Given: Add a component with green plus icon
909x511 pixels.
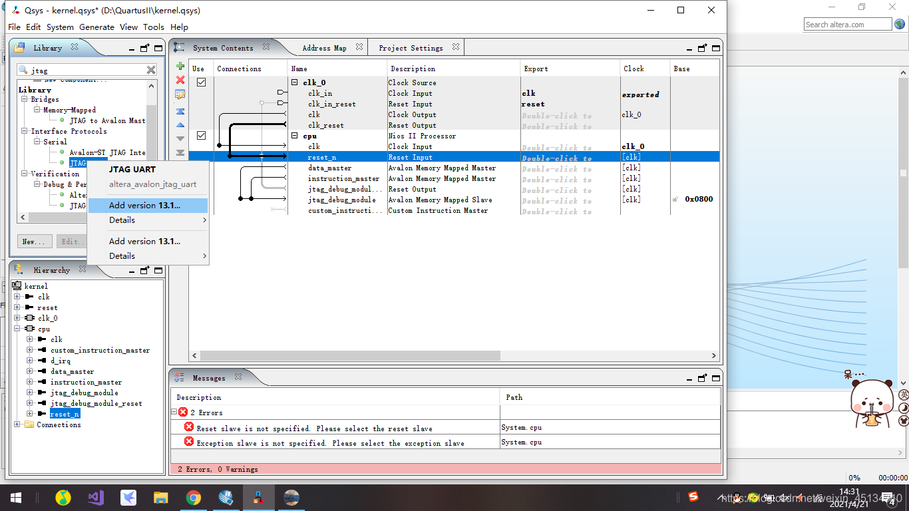Looking at the screenshot, I should (180, 67).
